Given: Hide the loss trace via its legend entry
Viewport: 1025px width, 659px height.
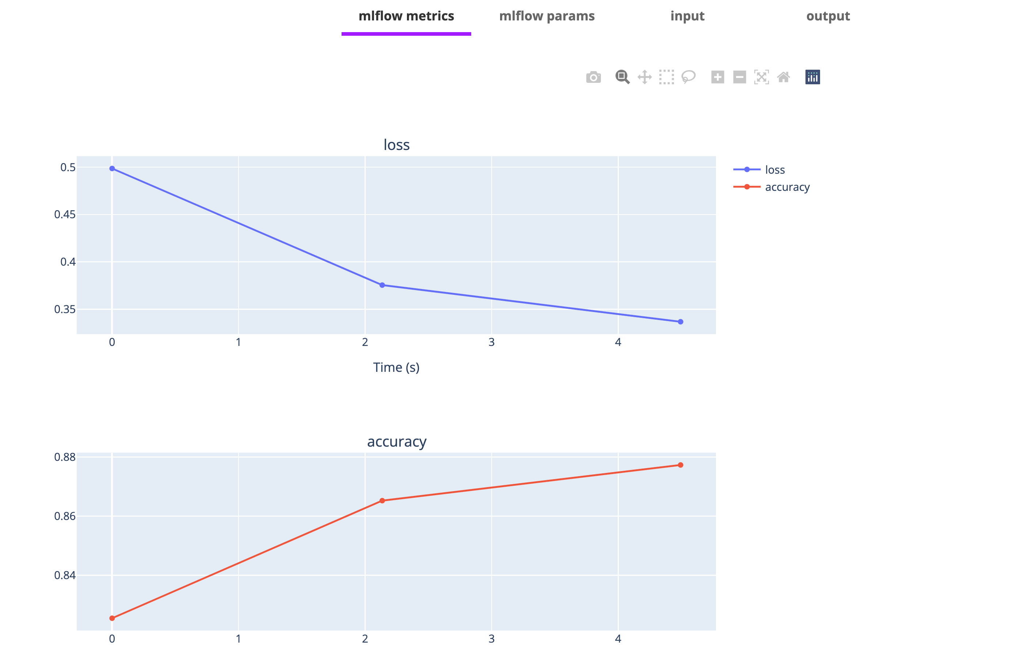Looking at the screenshot, I should (774, 169).
